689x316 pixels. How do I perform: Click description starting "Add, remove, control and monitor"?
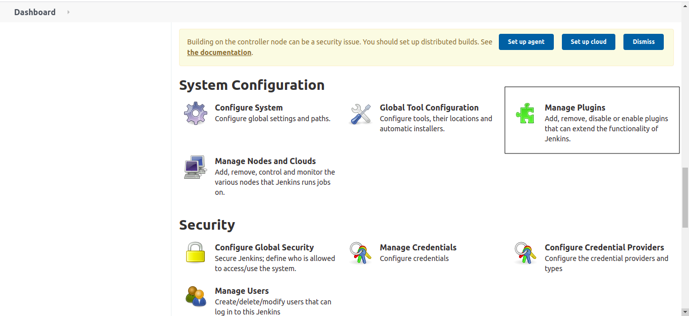tap(275, 182)
